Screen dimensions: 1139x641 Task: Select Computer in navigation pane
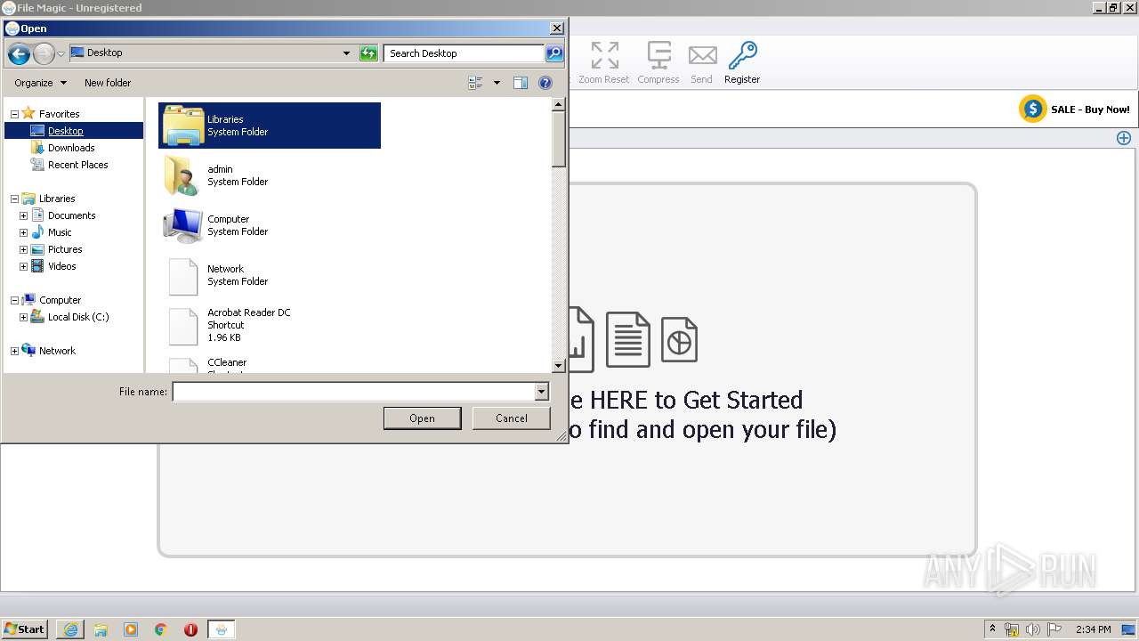[x=60, y=300]
